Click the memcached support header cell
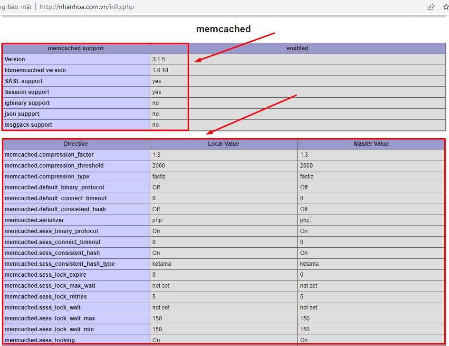449x346 pixels. tap(76, 48)
